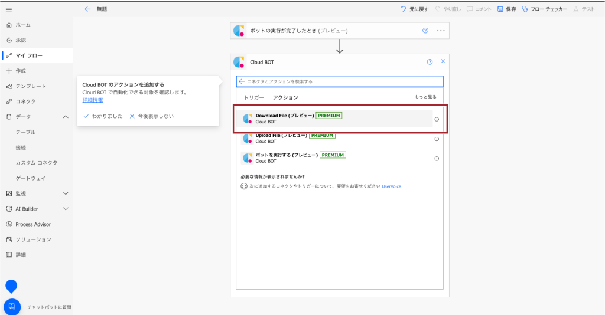Select the Download File (プレビュー) action
The image size is (605, 315).
coord(334,119)
